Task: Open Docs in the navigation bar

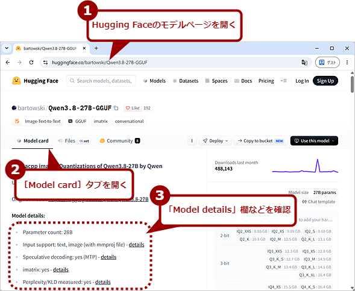Action: click(x=243, y=81)
